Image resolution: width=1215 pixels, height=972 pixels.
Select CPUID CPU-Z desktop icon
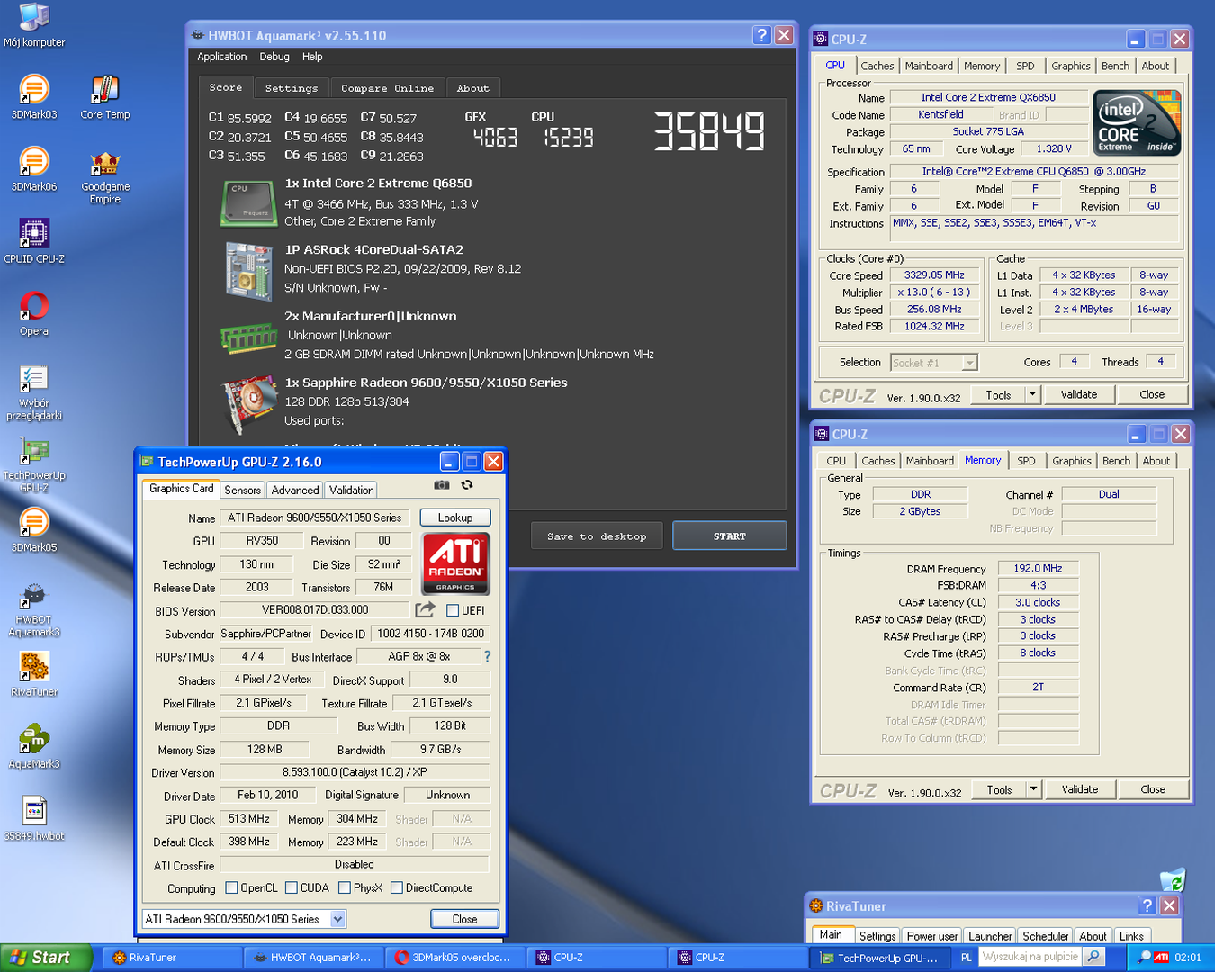point(34,241)
